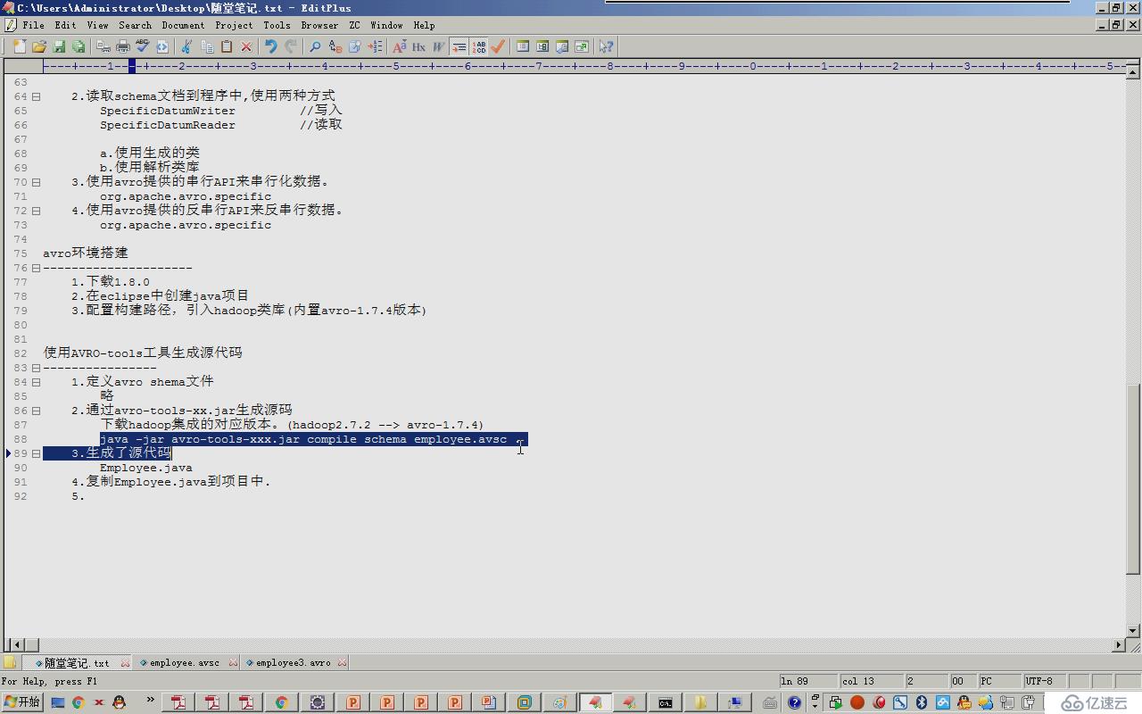The image size is (1142, 714).
Task: Switch to the employee3.avro document tab
Action: point(293,663)
